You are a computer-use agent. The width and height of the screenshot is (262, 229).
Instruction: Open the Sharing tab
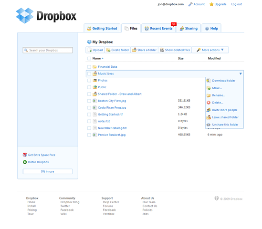click(x=189, y=28)
